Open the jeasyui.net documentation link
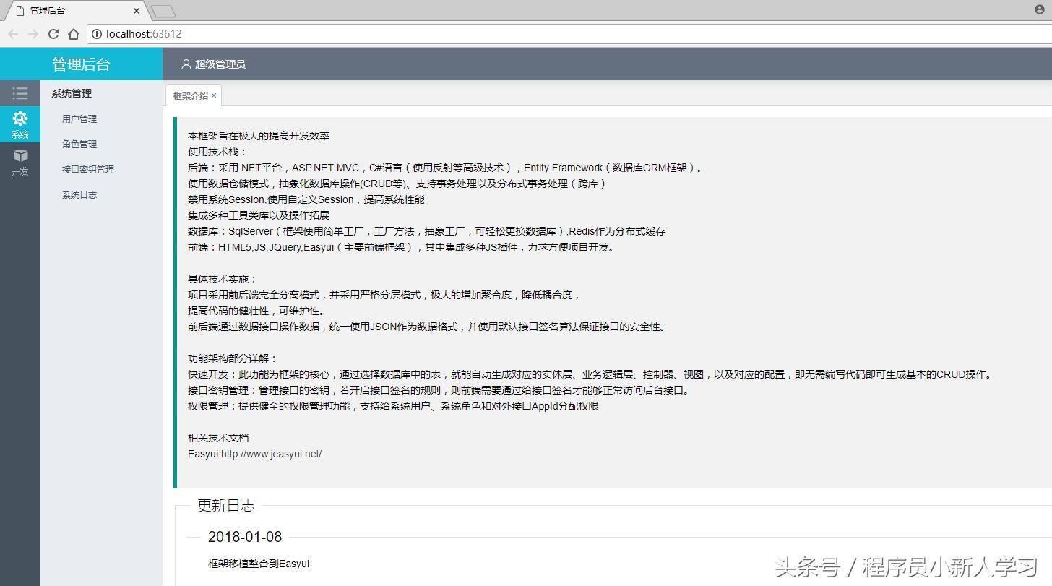The height and width of the screenshot is (586, 1052). (271, 454)
